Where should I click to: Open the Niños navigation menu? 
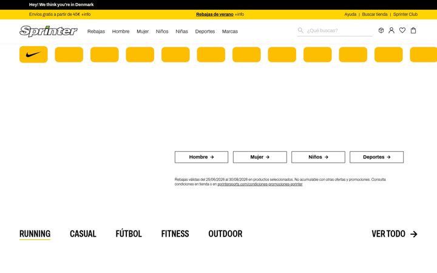point(162,32)
